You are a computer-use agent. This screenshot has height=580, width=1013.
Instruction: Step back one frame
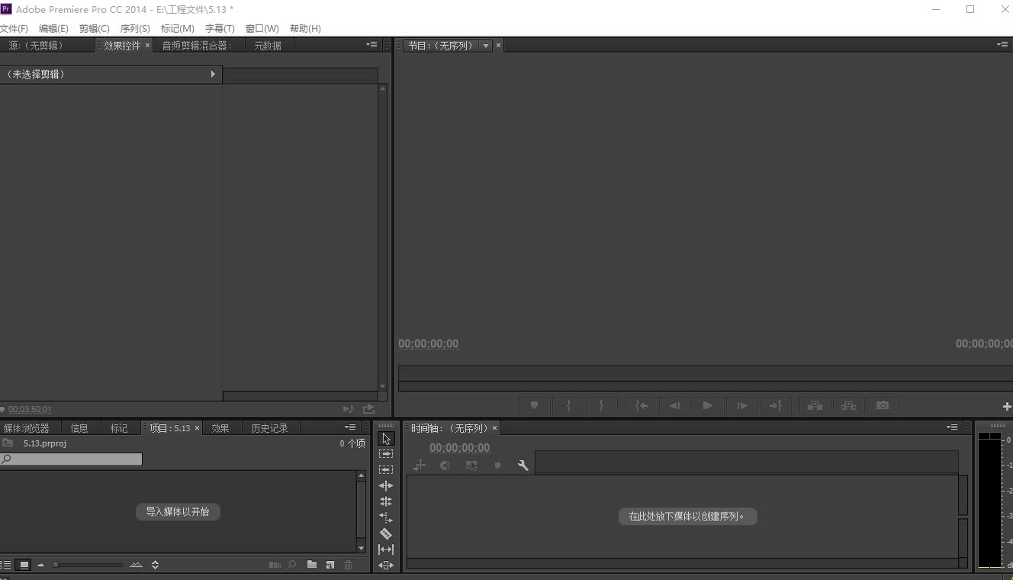(675, 405)
